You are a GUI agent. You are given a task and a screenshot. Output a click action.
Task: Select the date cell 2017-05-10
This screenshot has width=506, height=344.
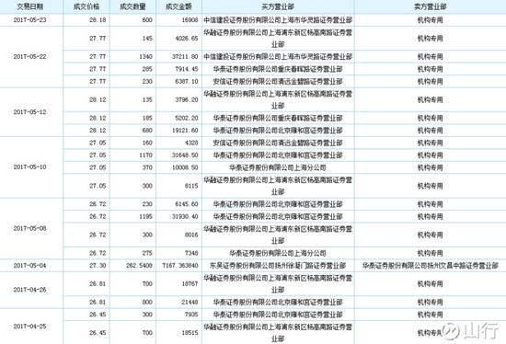pos(30,167)
